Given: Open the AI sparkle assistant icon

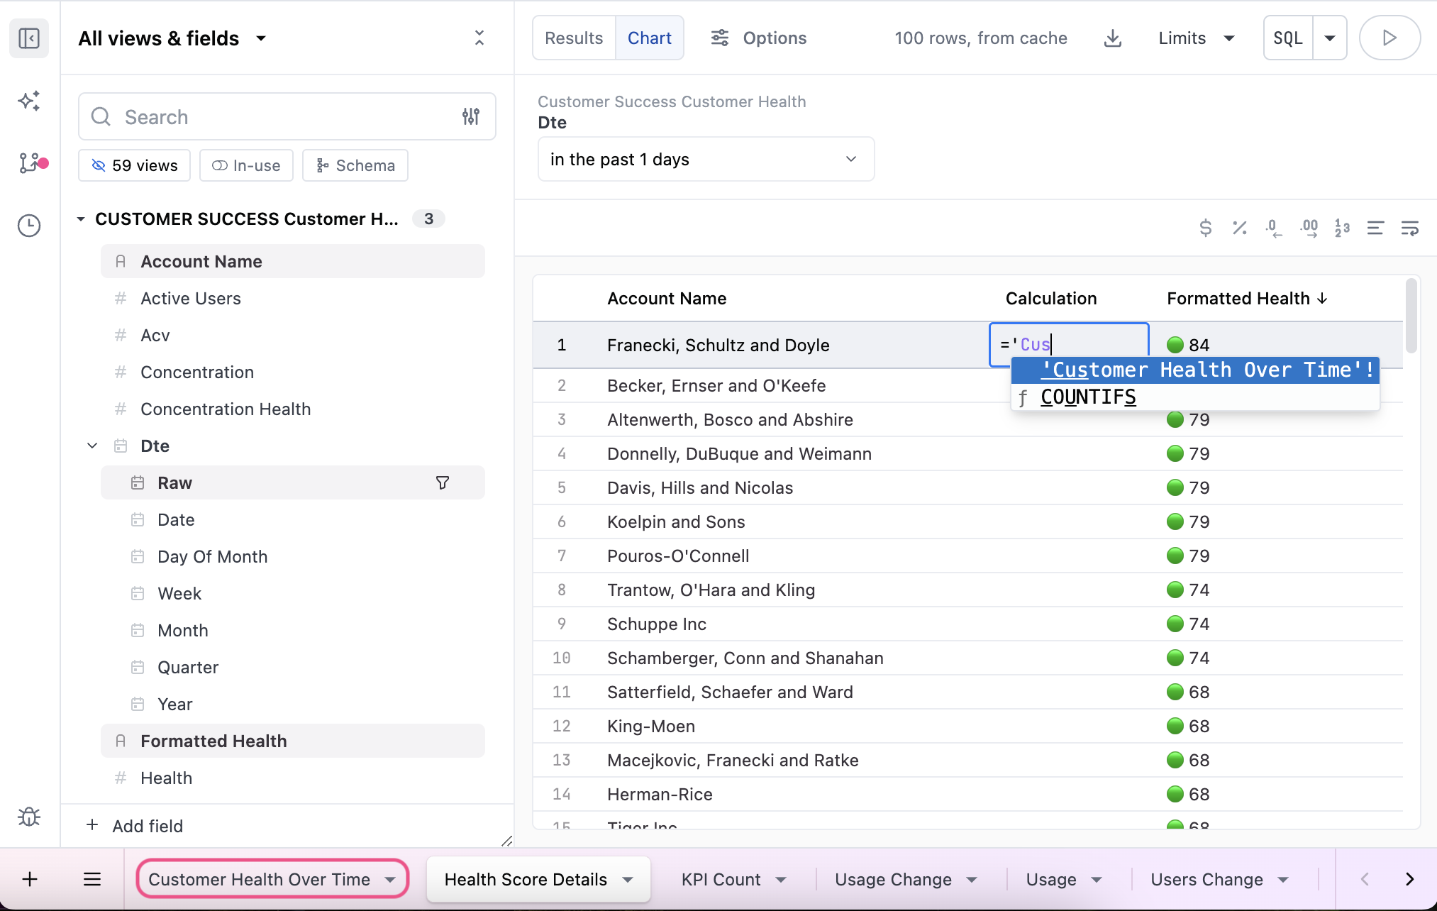Looking at the screenshot, I should tap(29, 101).
